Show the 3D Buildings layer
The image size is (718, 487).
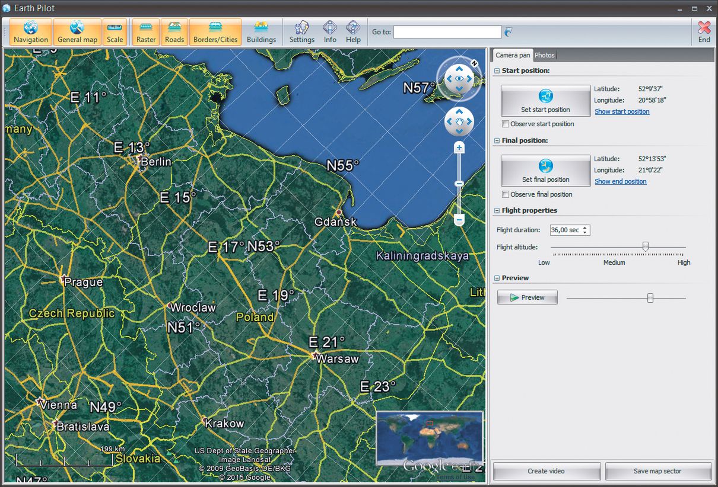[261, 32]
